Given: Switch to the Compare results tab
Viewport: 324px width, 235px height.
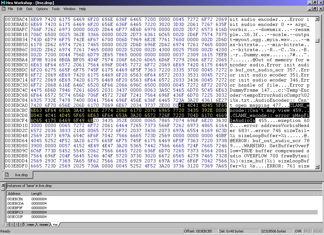Looking at the screenshot, I should 30,225.
